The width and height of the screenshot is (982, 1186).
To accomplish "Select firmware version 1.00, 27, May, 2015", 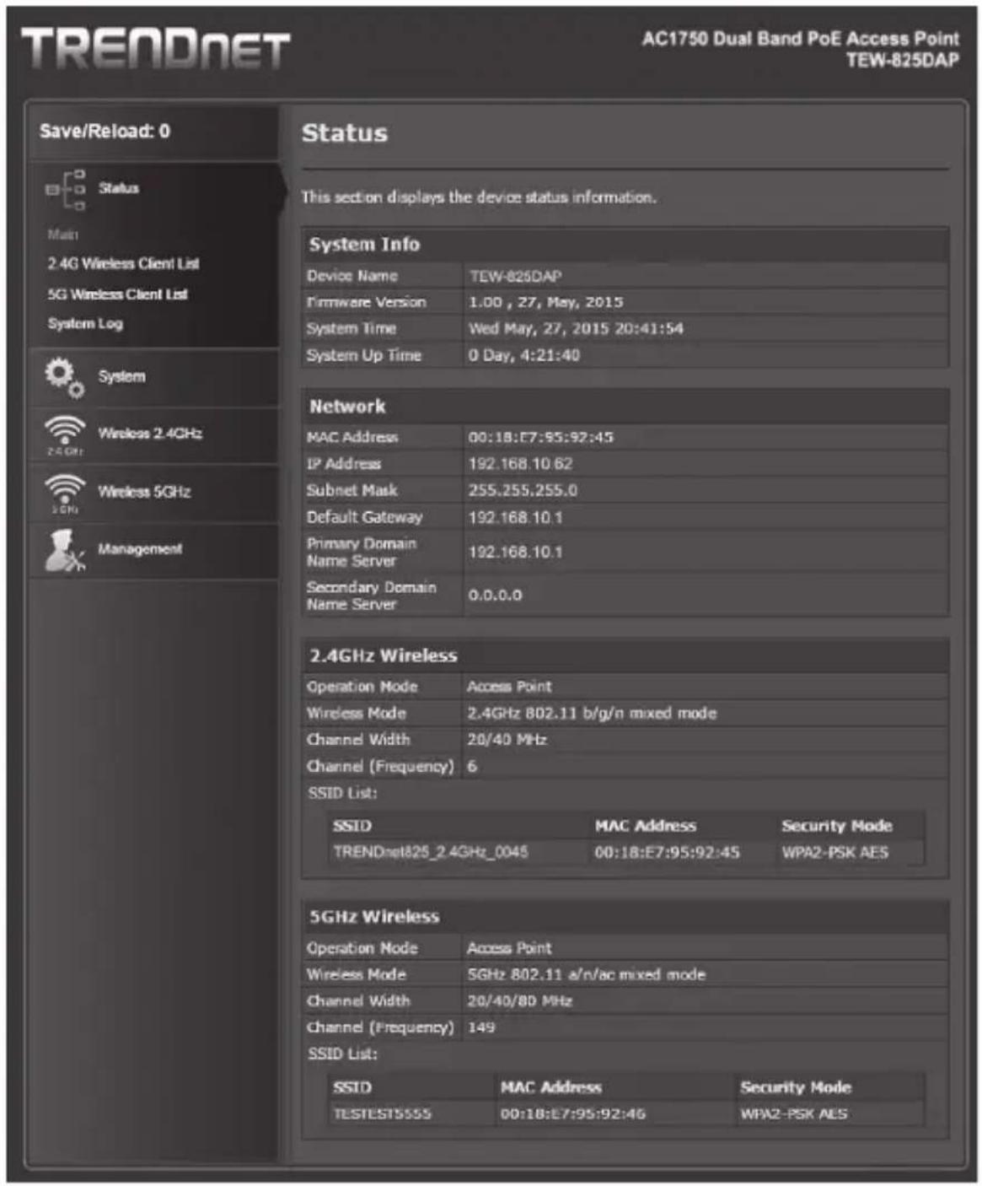I will 545,302.
